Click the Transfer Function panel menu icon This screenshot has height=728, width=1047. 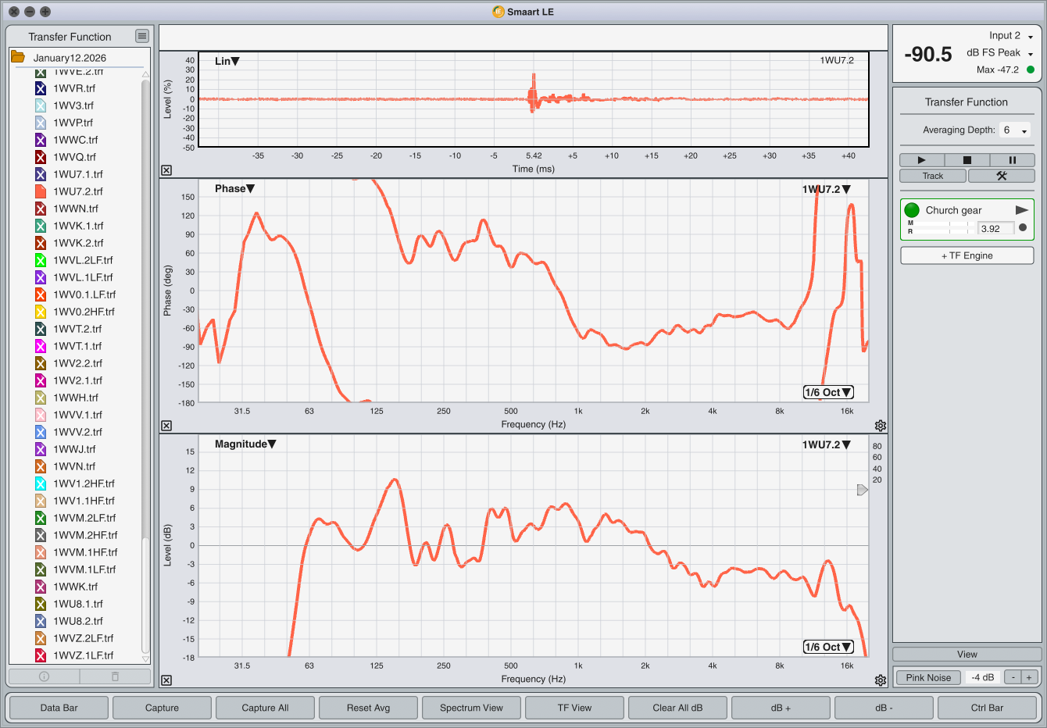141,36
